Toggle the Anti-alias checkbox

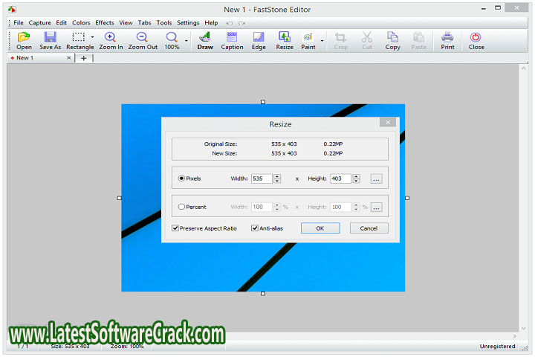tap(255, 228)
